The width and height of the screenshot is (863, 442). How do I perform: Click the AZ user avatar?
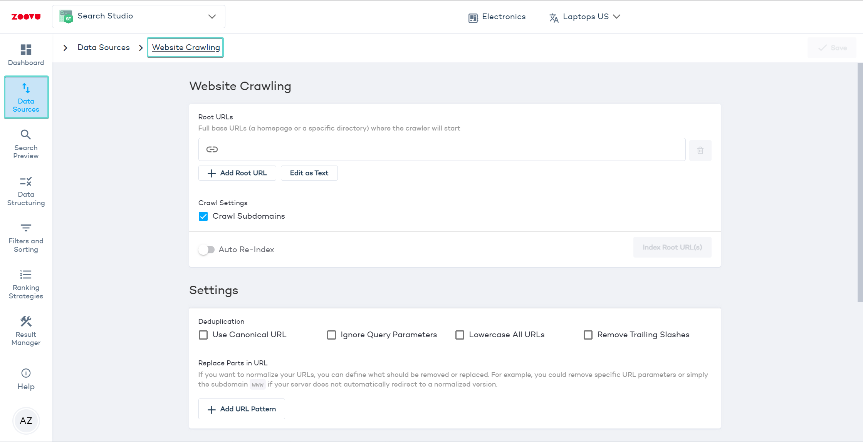pos(26,421)
